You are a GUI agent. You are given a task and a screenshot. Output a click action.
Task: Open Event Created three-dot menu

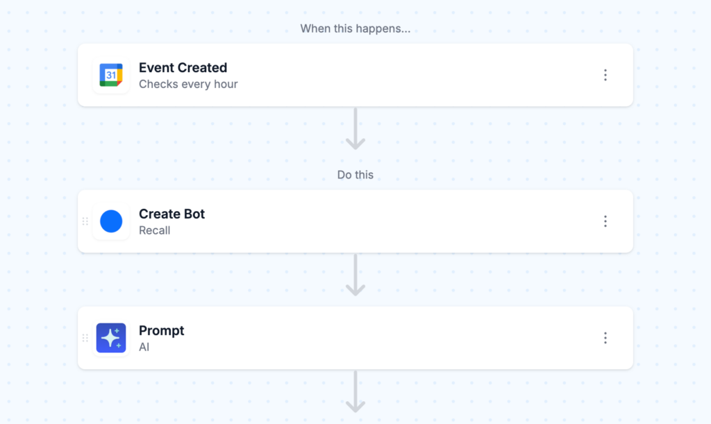605,75
